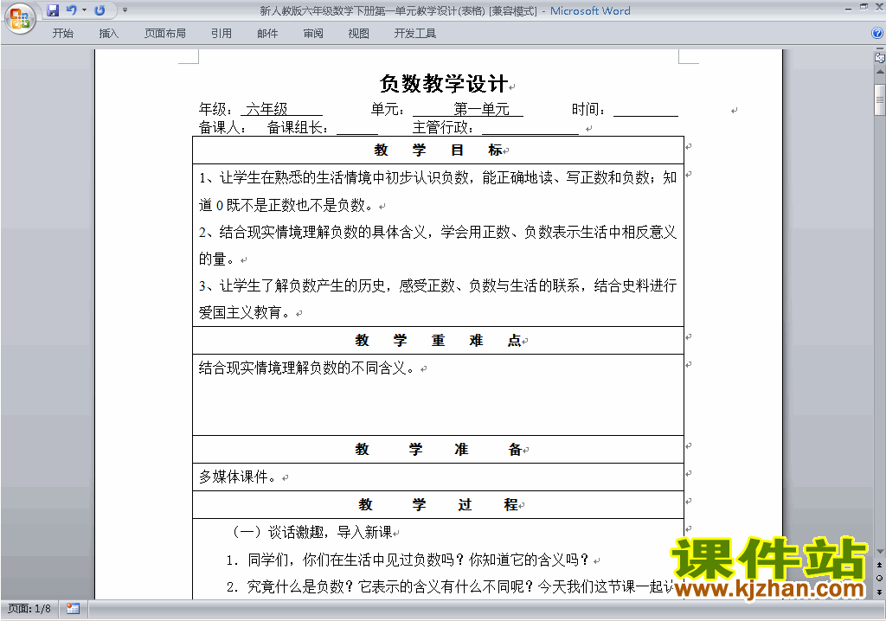Click the line starting 3、让学生了解负数产生的历史

[x=437, y=286]
